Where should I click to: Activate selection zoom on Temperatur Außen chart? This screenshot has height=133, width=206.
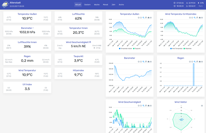(144, 18)
